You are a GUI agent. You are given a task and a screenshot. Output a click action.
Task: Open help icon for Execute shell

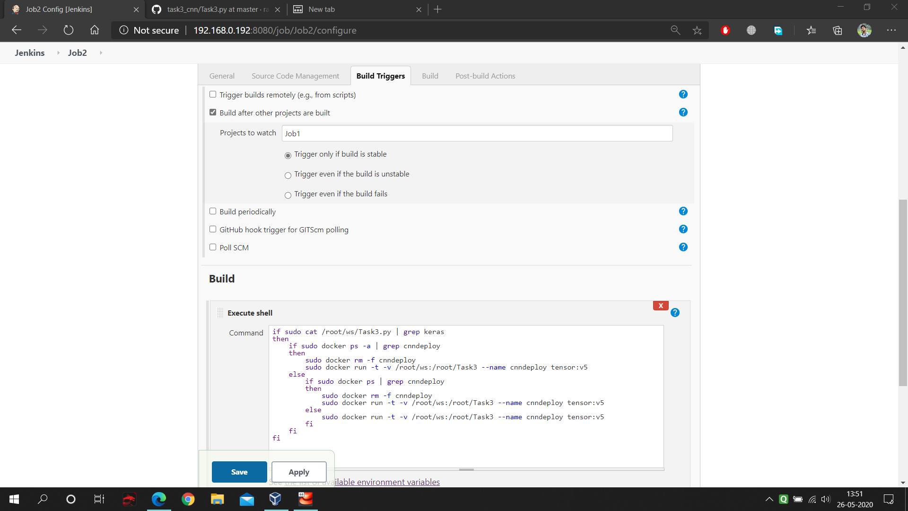675,313
